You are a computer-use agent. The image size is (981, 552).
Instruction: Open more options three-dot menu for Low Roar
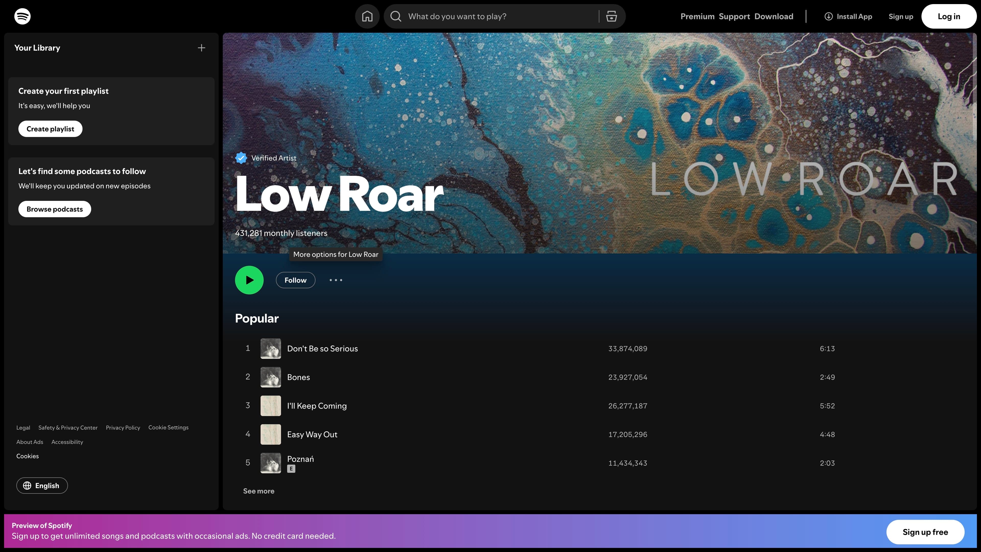[336, 280]
